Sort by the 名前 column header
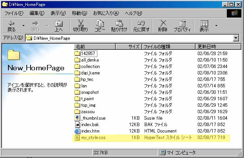The height and width of the screenshot is (158, 244). tap(95, 47)
